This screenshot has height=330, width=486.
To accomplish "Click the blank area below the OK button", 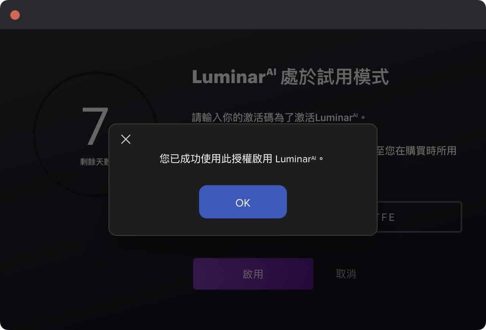I will tap(243, 227).
